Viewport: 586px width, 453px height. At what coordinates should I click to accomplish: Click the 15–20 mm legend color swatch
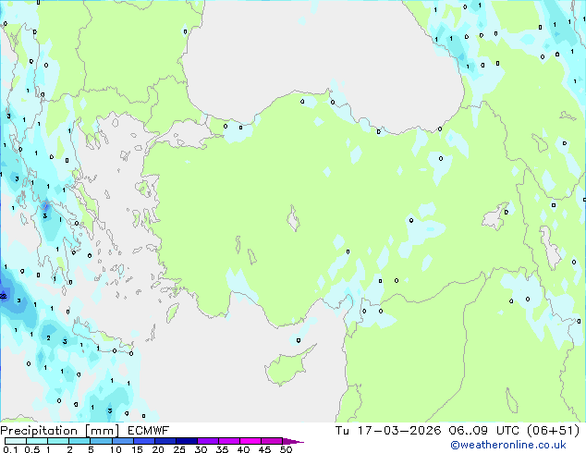point(143,441)
